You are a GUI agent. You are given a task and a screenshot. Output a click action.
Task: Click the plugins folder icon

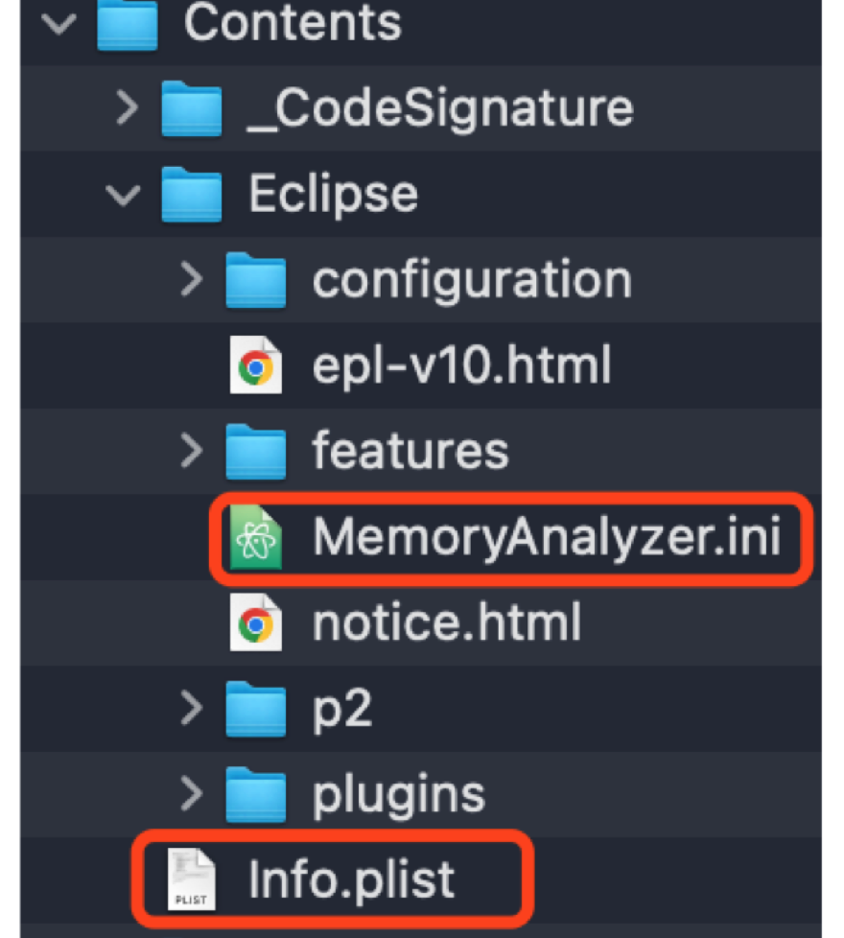[256, 794]
